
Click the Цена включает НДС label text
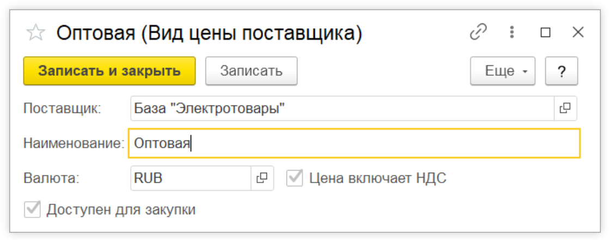coord(378,178)
